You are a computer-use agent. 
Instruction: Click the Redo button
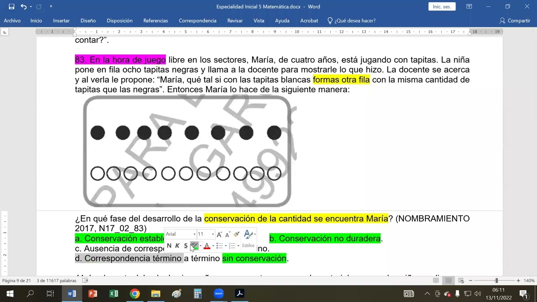pyautogui.click(x=39, y=7)
